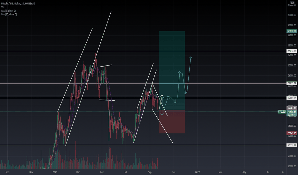The width and height of the screenshot is (298, 175).
Task: Click the BTCUSD symbol label on price axis
Action: point(282,112)
